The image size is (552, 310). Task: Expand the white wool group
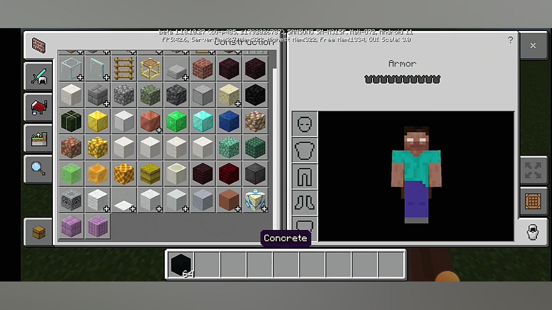(98, 200)
